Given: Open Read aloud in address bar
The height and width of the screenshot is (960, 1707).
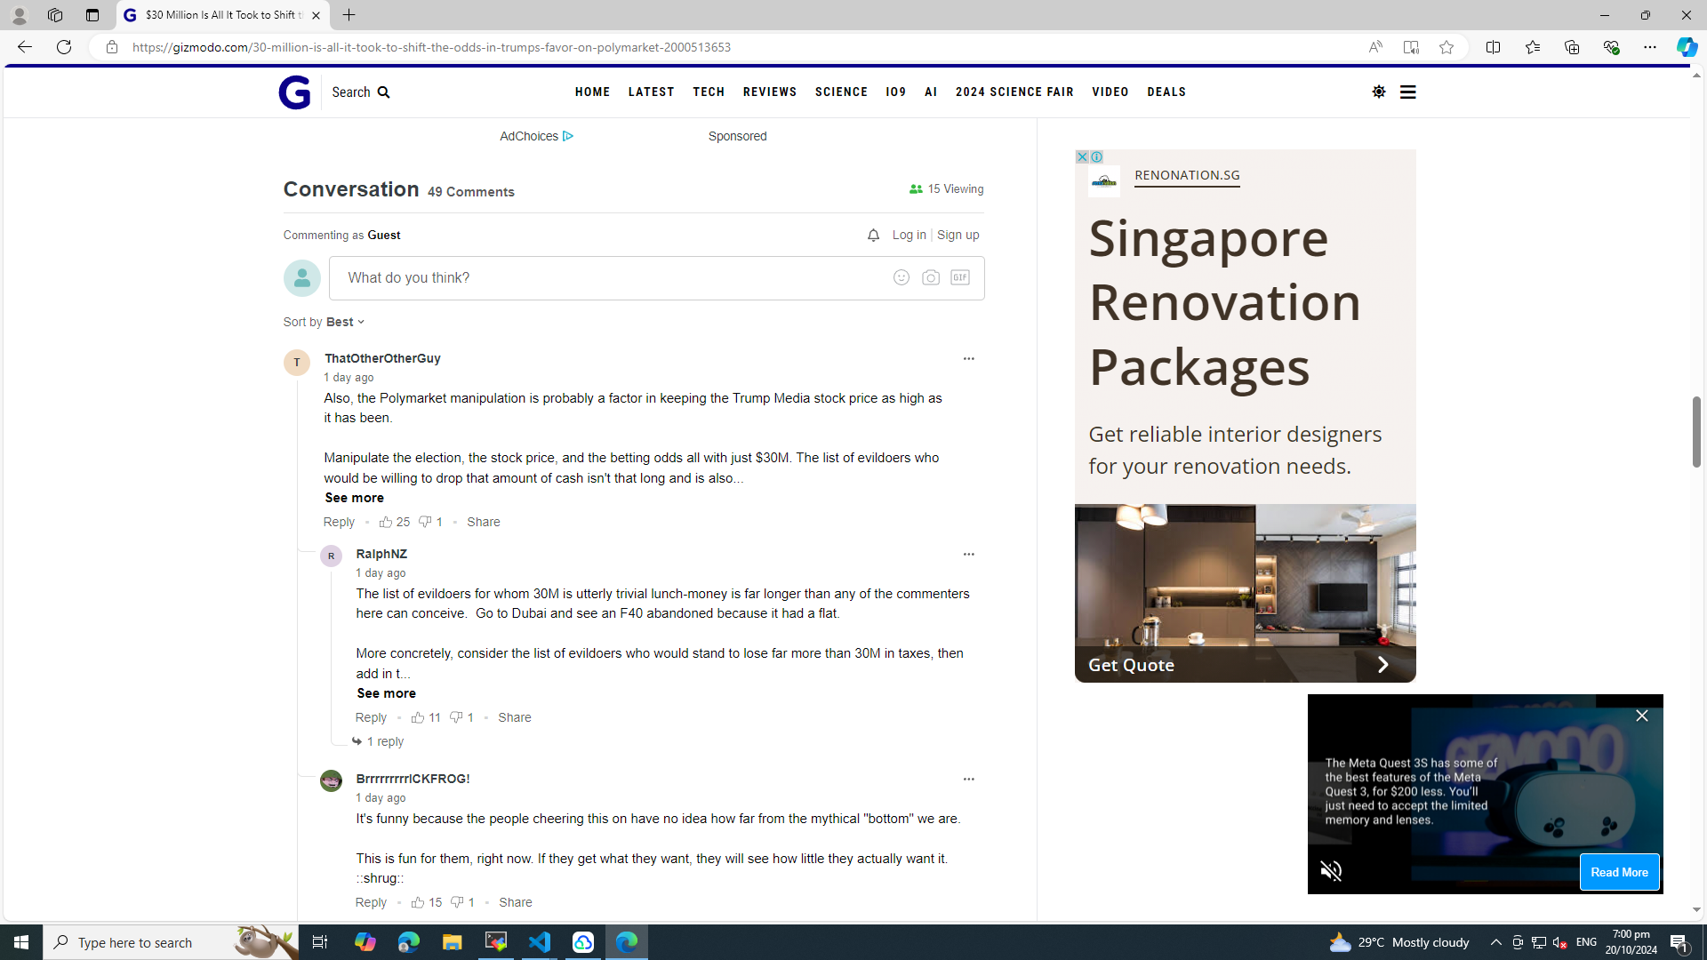Looking at the screenshot, I should coord(1374,47).
